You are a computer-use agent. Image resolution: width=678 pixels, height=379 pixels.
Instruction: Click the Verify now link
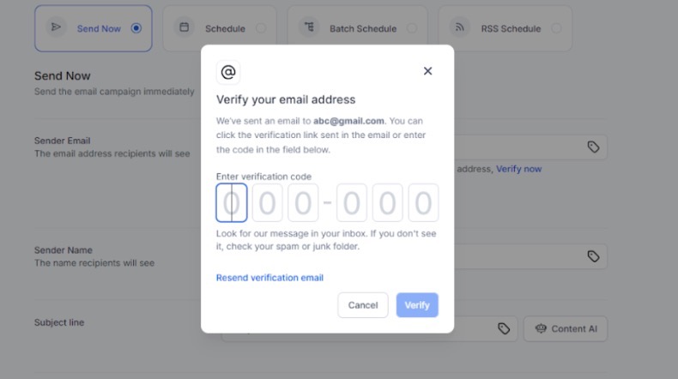[x=519, y=169]
